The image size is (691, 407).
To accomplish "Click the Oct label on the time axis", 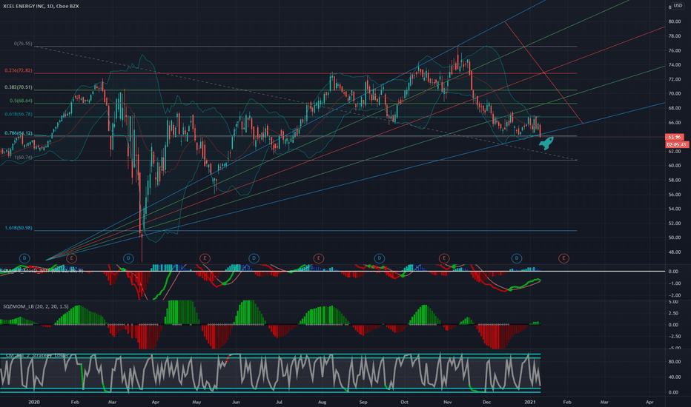I will pos(404,402).
